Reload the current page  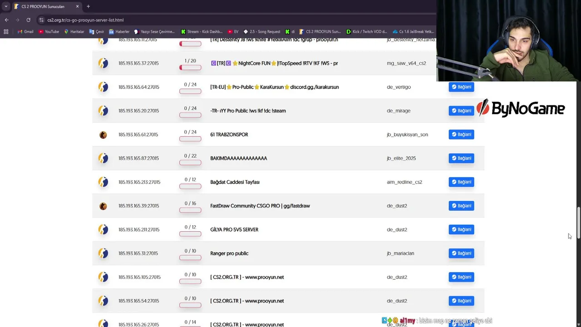[x=28, y=20]
